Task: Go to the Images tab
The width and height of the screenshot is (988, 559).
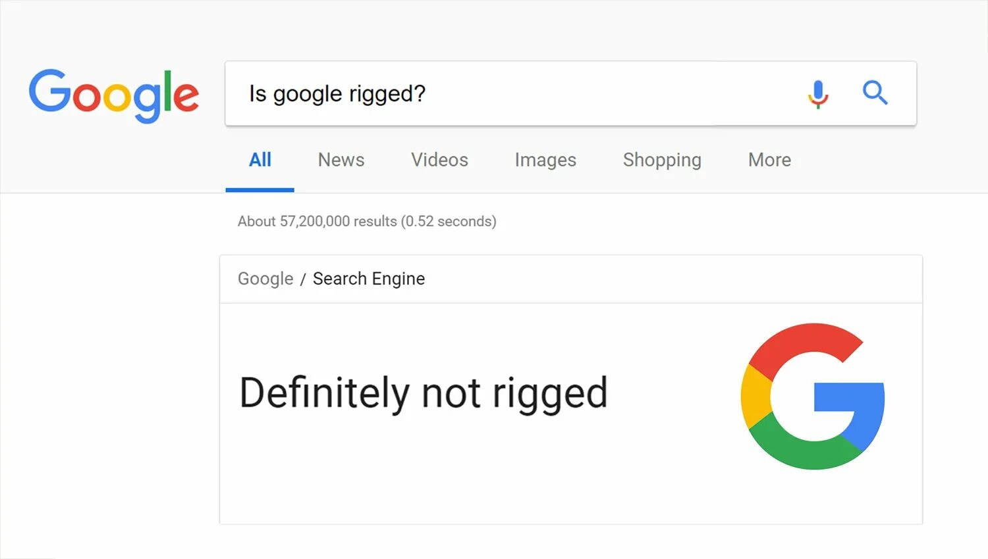Action: pyautogui.click(x=545, y=160)
